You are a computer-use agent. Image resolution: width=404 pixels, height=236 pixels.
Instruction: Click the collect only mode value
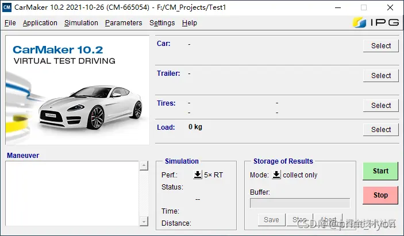point(300,175)
